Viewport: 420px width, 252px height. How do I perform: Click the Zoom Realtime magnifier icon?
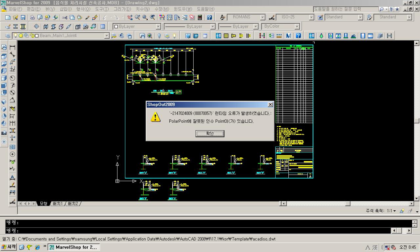137,17
